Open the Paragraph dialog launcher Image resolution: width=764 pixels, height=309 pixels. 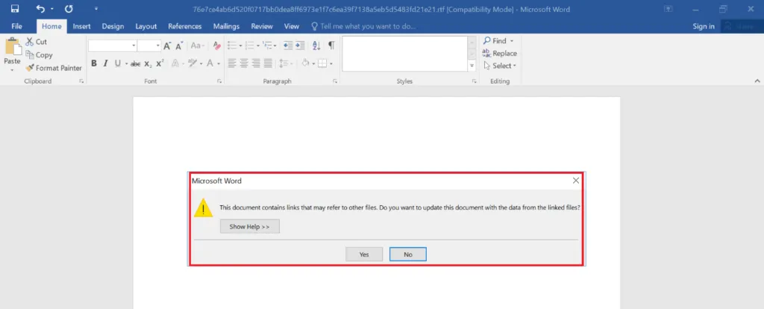[335, 81]
